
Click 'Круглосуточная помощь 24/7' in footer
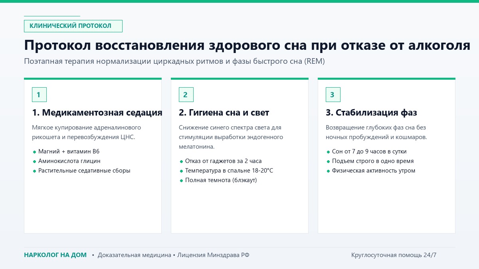(394, 255)
